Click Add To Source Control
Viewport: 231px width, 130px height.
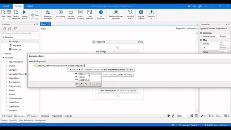[x=216, y=125]
